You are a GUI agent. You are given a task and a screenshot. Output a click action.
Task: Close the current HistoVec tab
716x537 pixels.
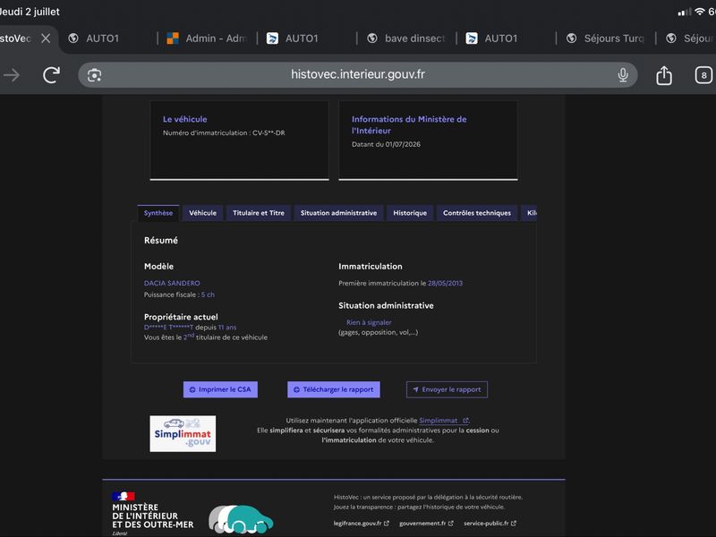tap(46, 38)
